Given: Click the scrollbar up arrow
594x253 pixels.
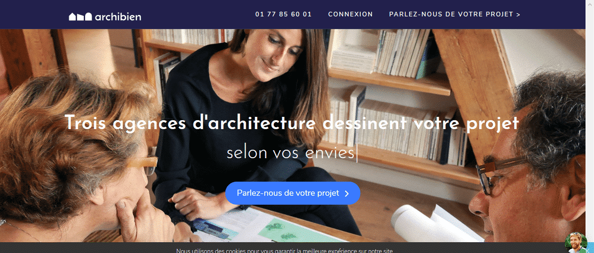Looking at the screenshot, I should point(590,3).
